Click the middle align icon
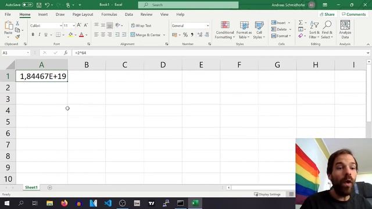This screenshot has width=372, height=209. point(103,25)
